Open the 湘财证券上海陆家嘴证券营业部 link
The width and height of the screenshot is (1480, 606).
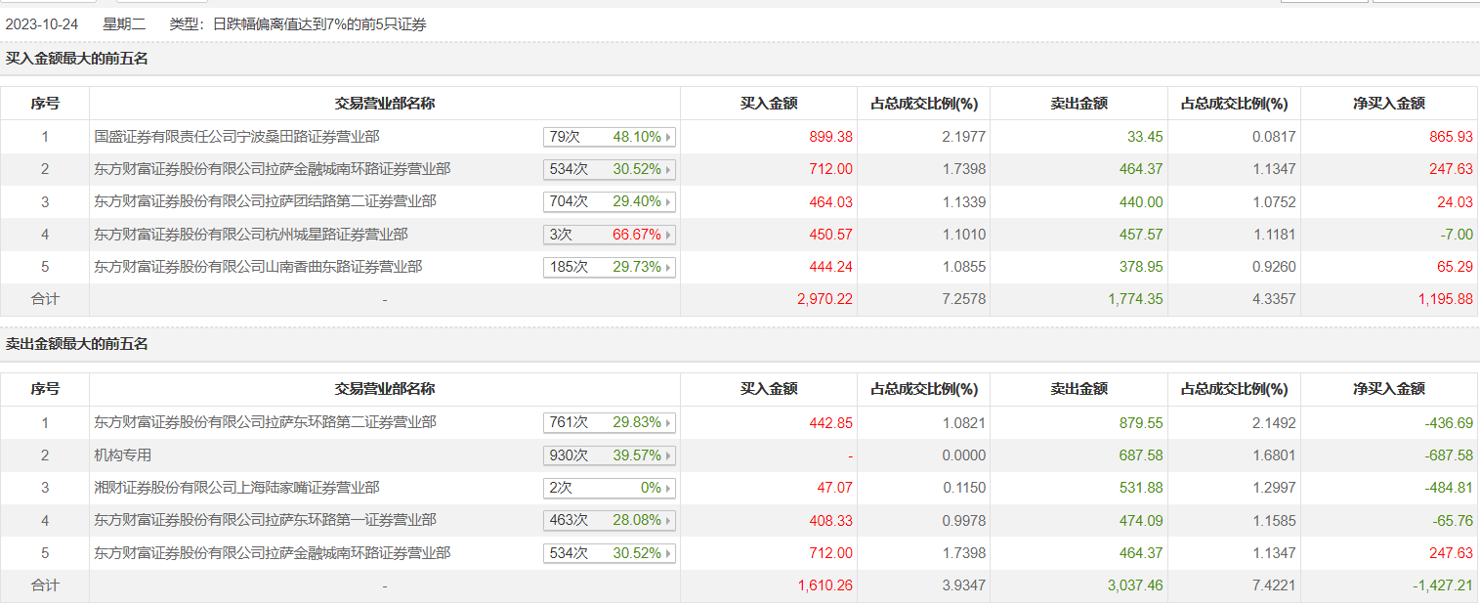click(237, 488)
